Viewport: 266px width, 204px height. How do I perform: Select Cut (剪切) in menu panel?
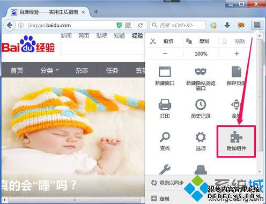(x=162, y=41)
